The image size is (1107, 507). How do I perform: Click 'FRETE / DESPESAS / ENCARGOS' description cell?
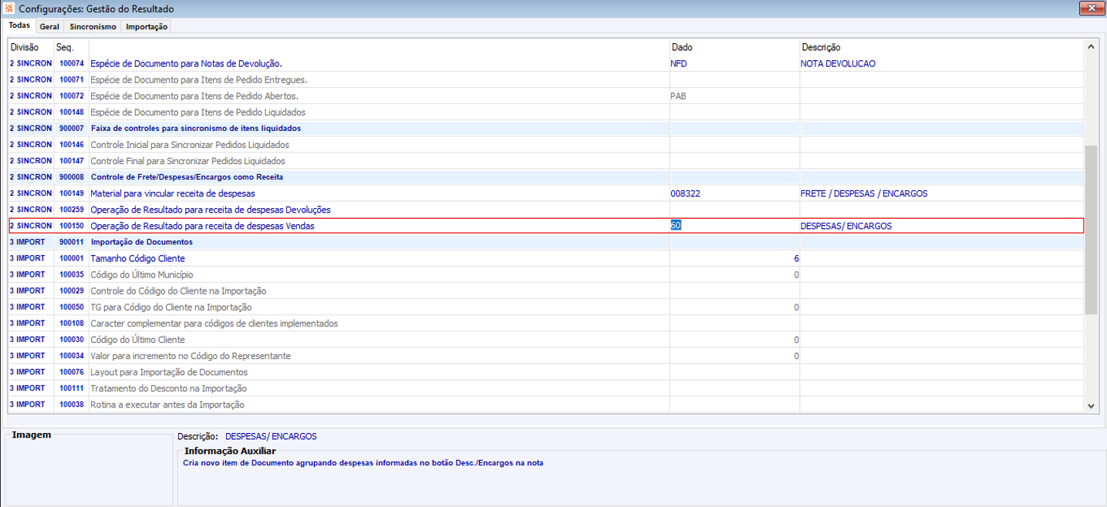[x=864, y=193]
